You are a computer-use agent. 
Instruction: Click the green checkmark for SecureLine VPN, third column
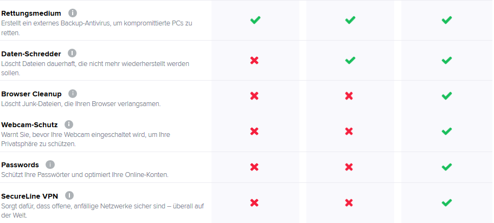tap(446, 203)
